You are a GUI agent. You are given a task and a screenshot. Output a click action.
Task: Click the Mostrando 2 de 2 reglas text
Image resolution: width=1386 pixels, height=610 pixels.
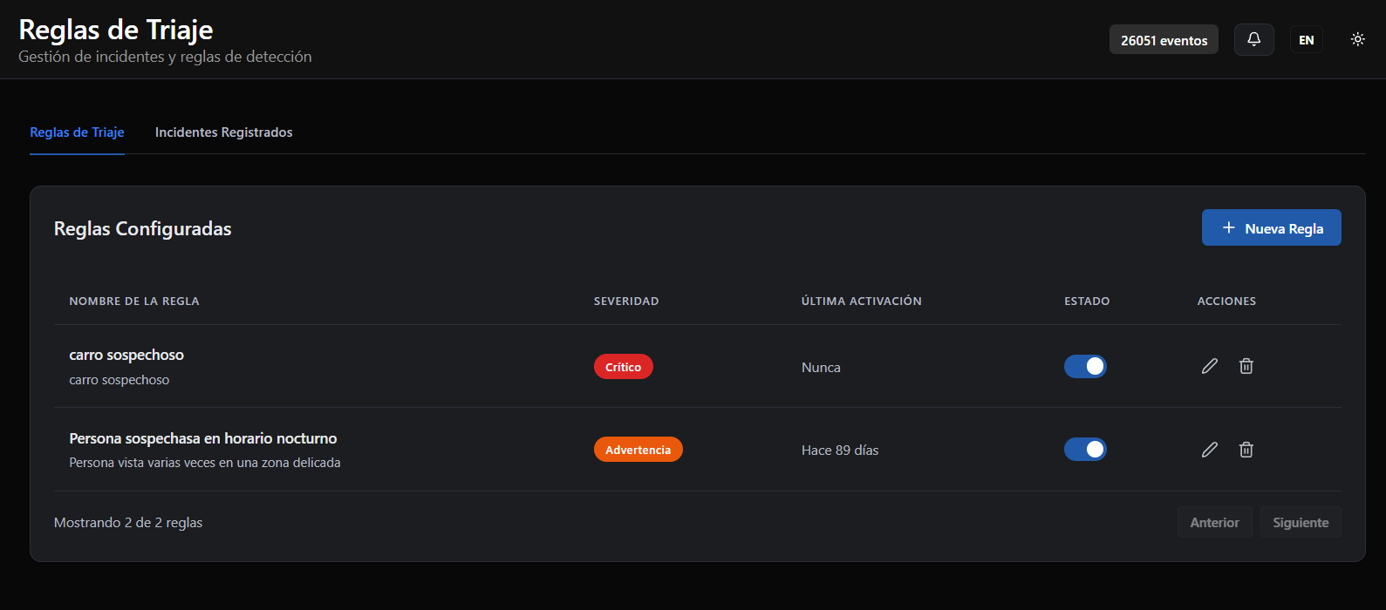128,523
